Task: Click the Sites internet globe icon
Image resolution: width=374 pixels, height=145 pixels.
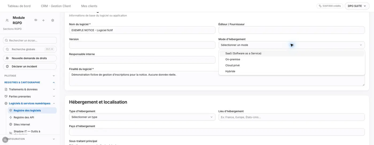Action: click(11, 124)
